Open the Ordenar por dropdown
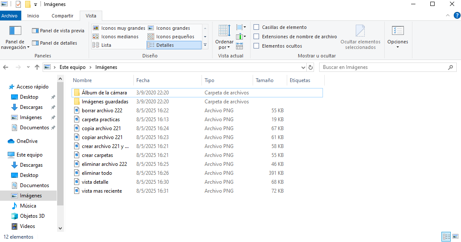This screenshot has height=242, width=461. (x=224, y=45)
